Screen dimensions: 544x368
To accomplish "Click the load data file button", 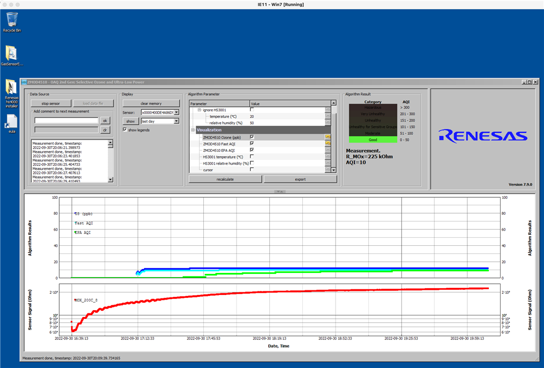I will pyautogui.click(x=93, y=103).
